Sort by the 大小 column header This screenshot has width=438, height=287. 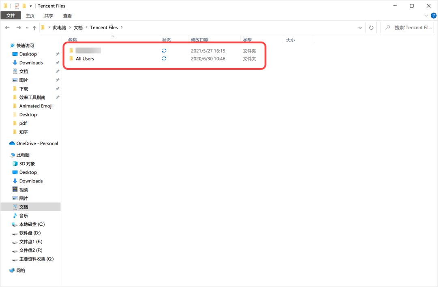click(x=290, y=40)
